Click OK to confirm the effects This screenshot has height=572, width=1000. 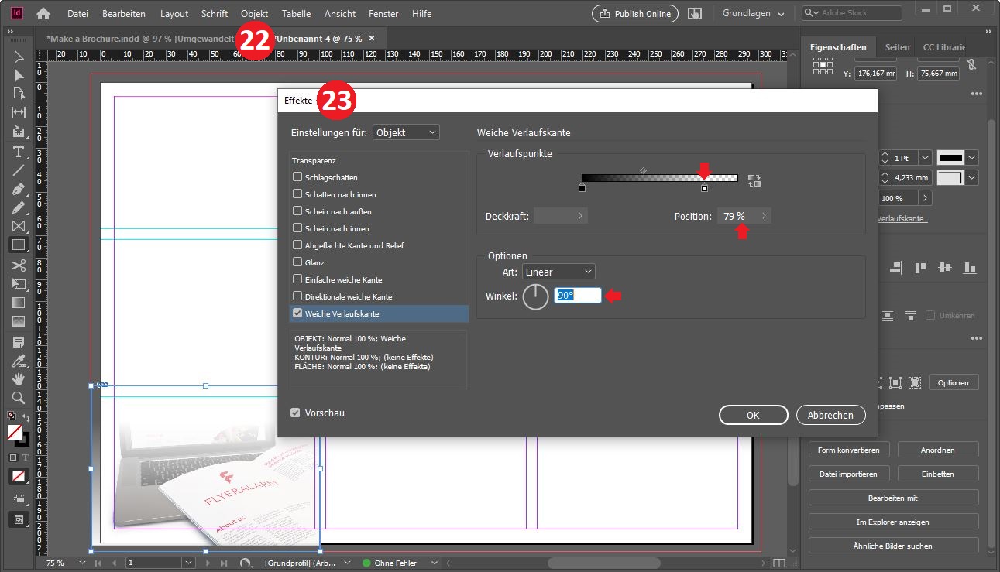753,415
